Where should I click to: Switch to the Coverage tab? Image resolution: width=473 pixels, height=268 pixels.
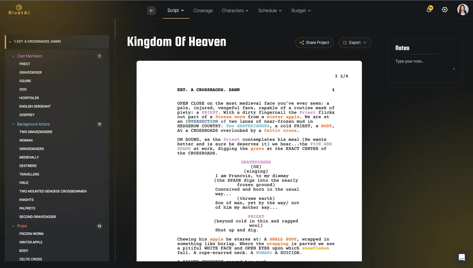pos(203,11)
